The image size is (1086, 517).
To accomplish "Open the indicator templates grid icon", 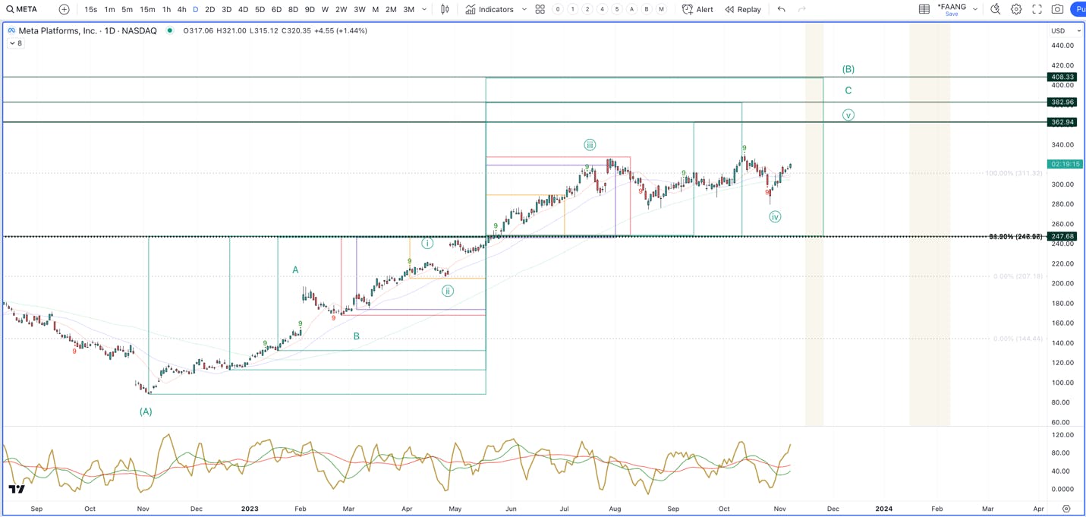I will click(x=540, y=9).
